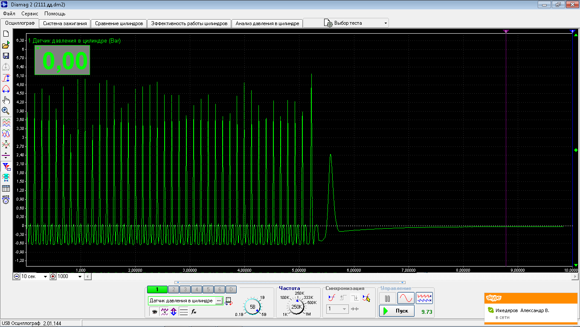Save the oscillogram with the floppy icon
580x327 pixels.
(6, 56)
